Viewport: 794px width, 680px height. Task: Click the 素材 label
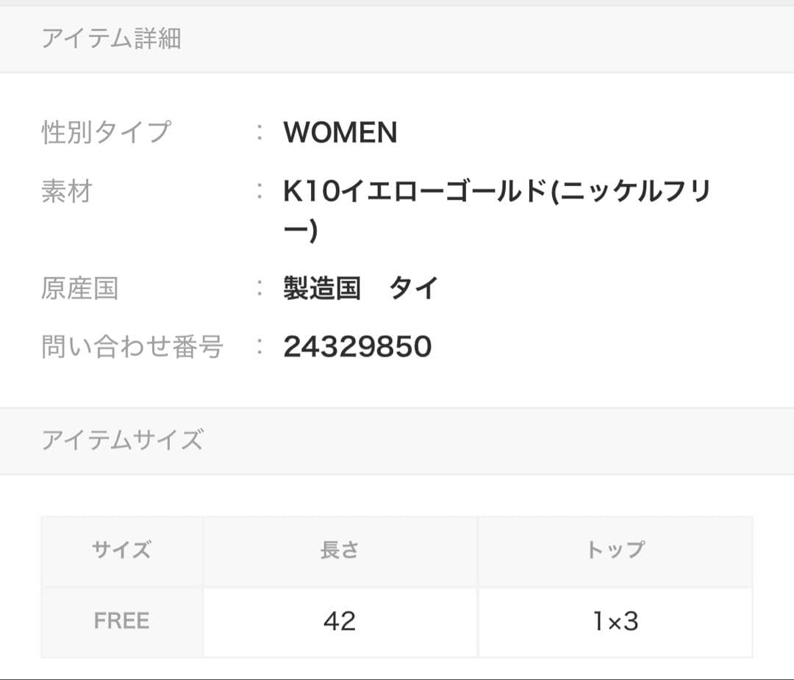click(67, 192)
